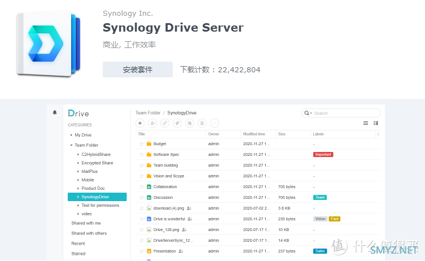
Task: Click the link-sharing toolbar icon
Action: 165,123
